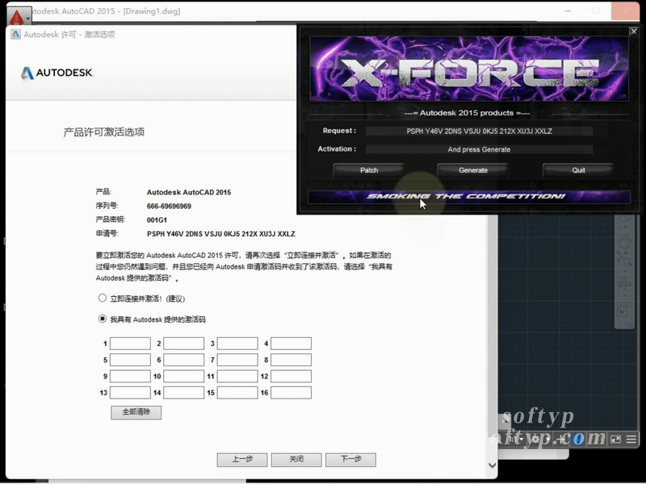This screenshot has height=484, width=646.
Task: Expand the Orbit tool dropdown arrow
Action: pyautogui.click(x=624, y=294)
